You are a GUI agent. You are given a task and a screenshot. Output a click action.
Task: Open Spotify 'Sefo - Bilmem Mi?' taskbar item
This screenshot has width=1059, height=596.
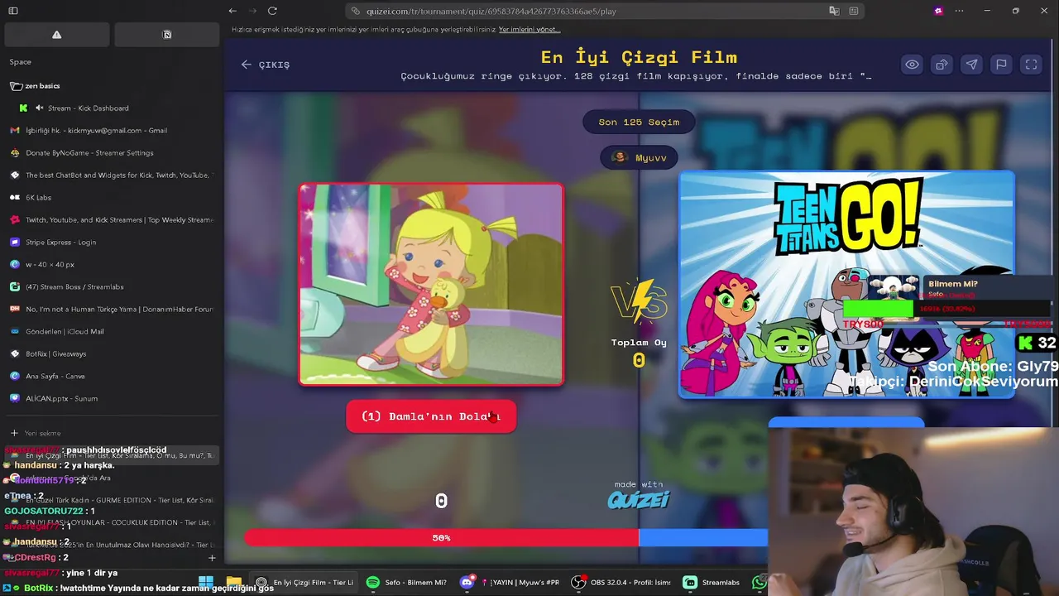point(406,582)
